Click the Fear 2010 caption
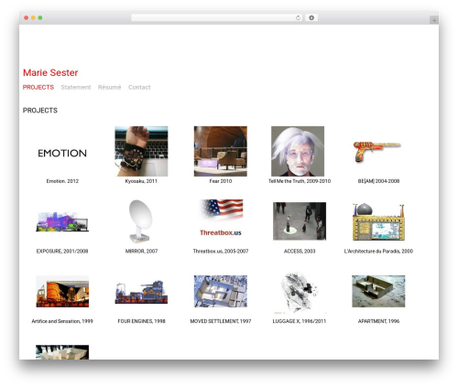Image resolution: width=458 pixels, height=387 pixels. pyautogui.click(x=221, y=181)
